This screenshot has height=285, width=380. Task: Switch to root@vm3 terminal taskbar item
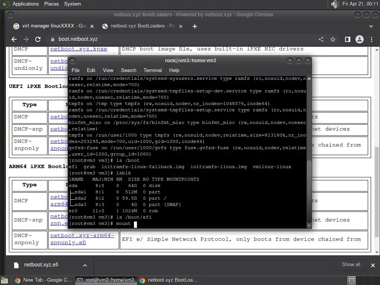tap(106, 280)
